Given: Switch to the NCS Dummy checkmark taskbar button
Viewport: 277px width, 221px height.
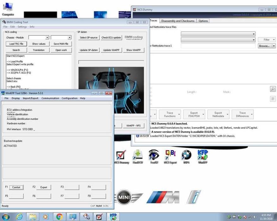Looking at the screenshot, I should pos(99,217).
